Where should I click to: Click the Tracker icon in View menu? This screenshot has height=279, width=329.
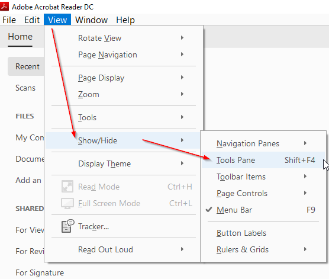pyautogui.click(x=67, y=226)
